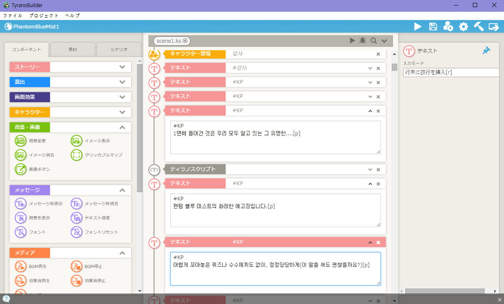Select the メッセージ枠表示 component icon
The image size is (504, 304).
(21, 204)
